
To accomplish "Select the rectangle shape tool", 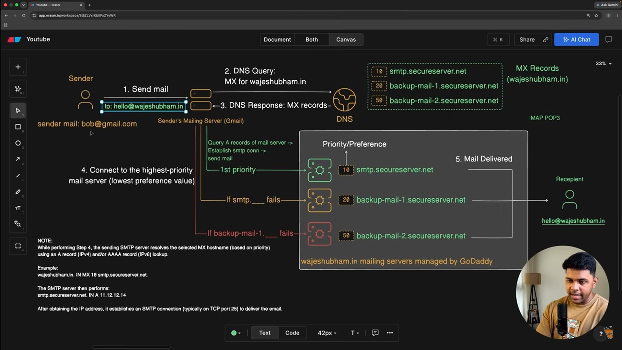I will point(18,127).
